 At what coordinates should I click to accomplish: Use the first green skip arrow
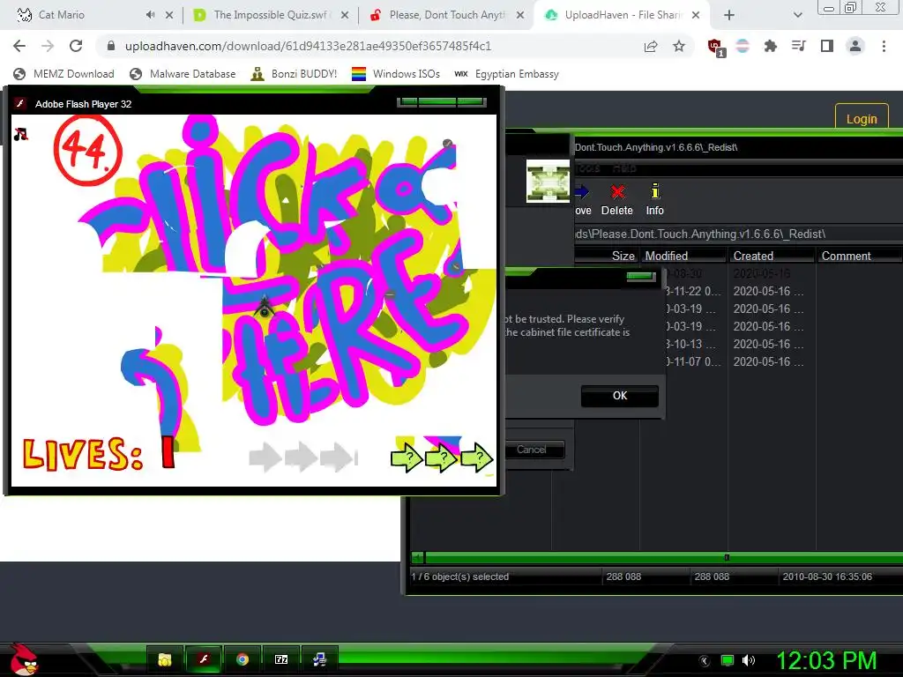click(x=407, y=458)
